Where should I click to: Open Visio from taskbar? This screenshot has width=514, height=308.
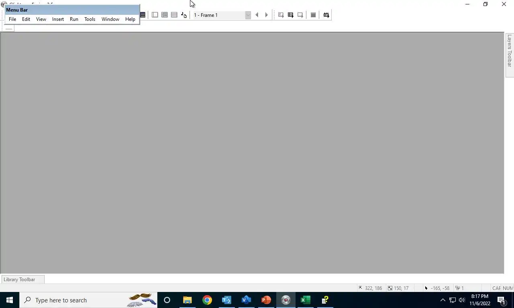(246, 300)
